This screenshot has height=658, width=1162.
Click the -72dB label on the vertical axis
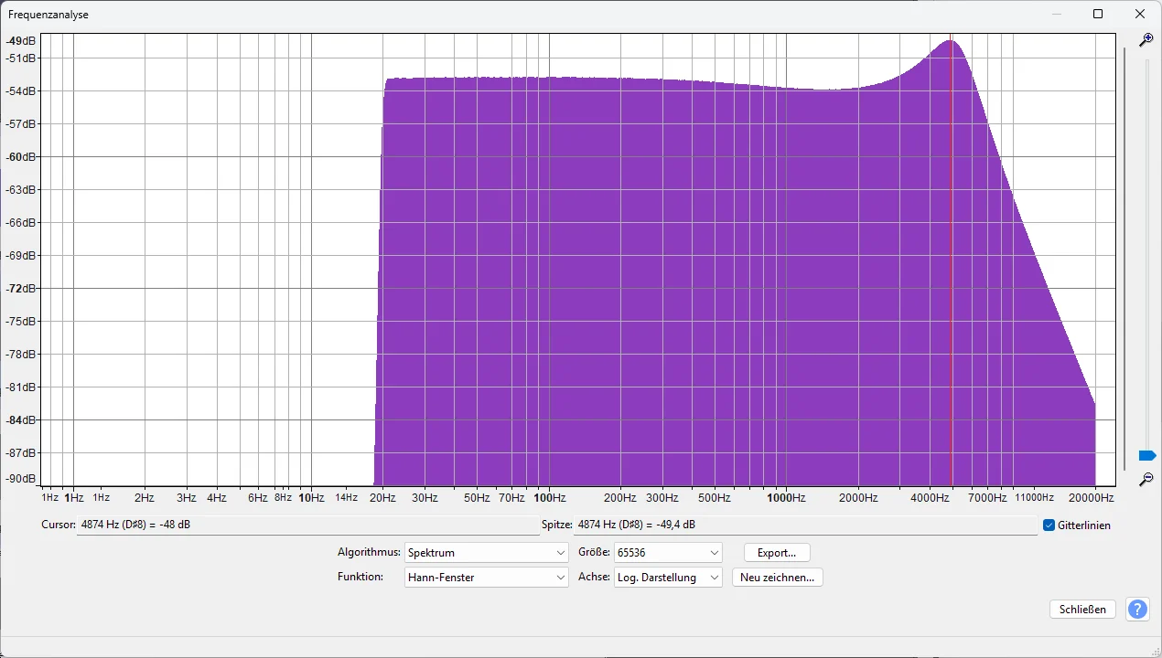pos(21,288)
